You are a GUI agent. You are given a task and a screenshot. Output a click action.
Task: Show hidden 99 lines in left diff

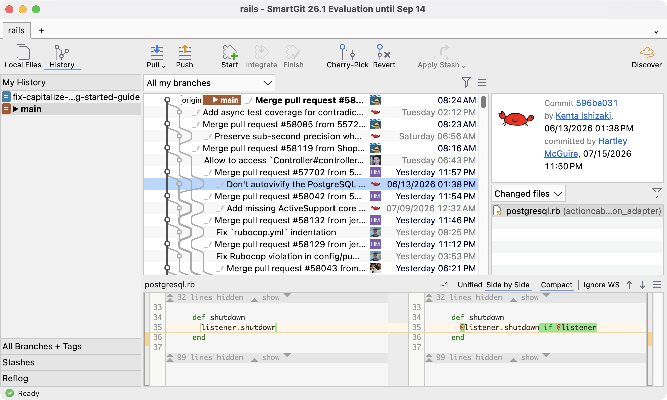[271, 357]
